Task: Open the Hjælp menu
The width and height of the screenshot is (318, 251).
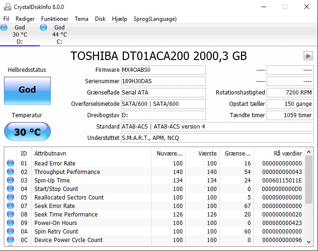Action: point(120,19)
